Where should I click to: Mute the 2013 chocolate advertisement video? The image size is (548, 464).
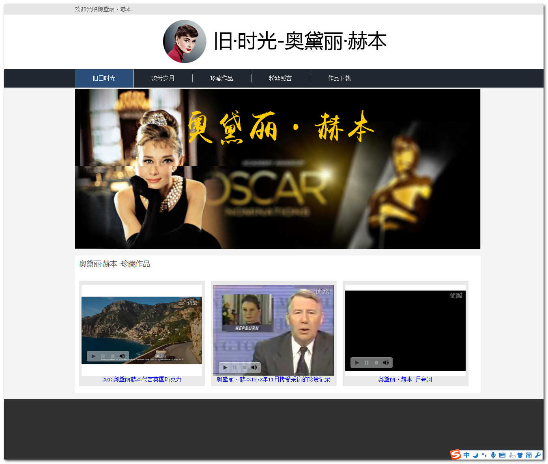click(x=122, y=356)
